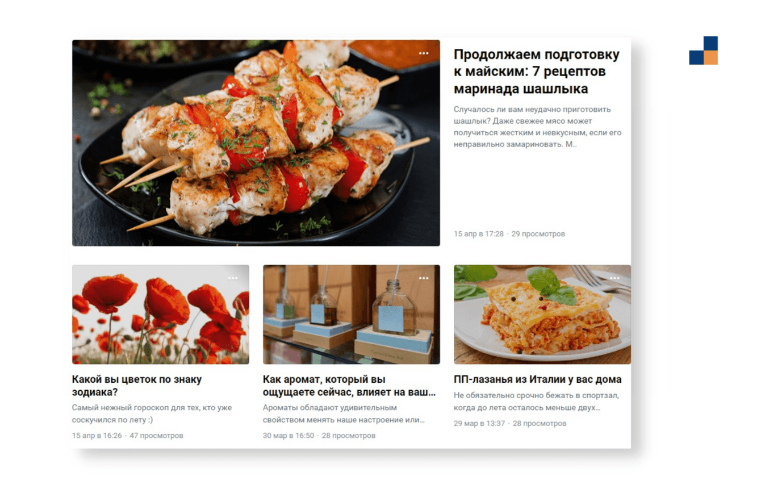The image size is (761, 502).
Task: Click the '15 апр в 17:28' date stamp
Action: tap(479, 234)
